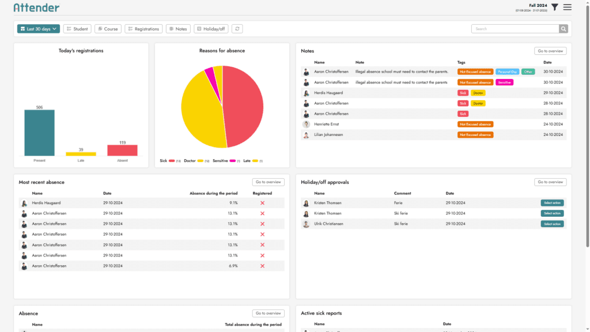Screen dimensions: 590x332
Task: Switch to the Registrations tab
Action: [143, 29]
